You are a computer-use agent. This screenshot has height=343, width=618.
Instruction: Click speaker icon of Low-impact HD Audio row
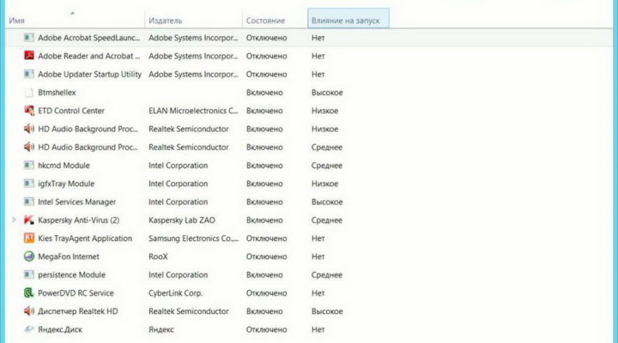(29, 129)
